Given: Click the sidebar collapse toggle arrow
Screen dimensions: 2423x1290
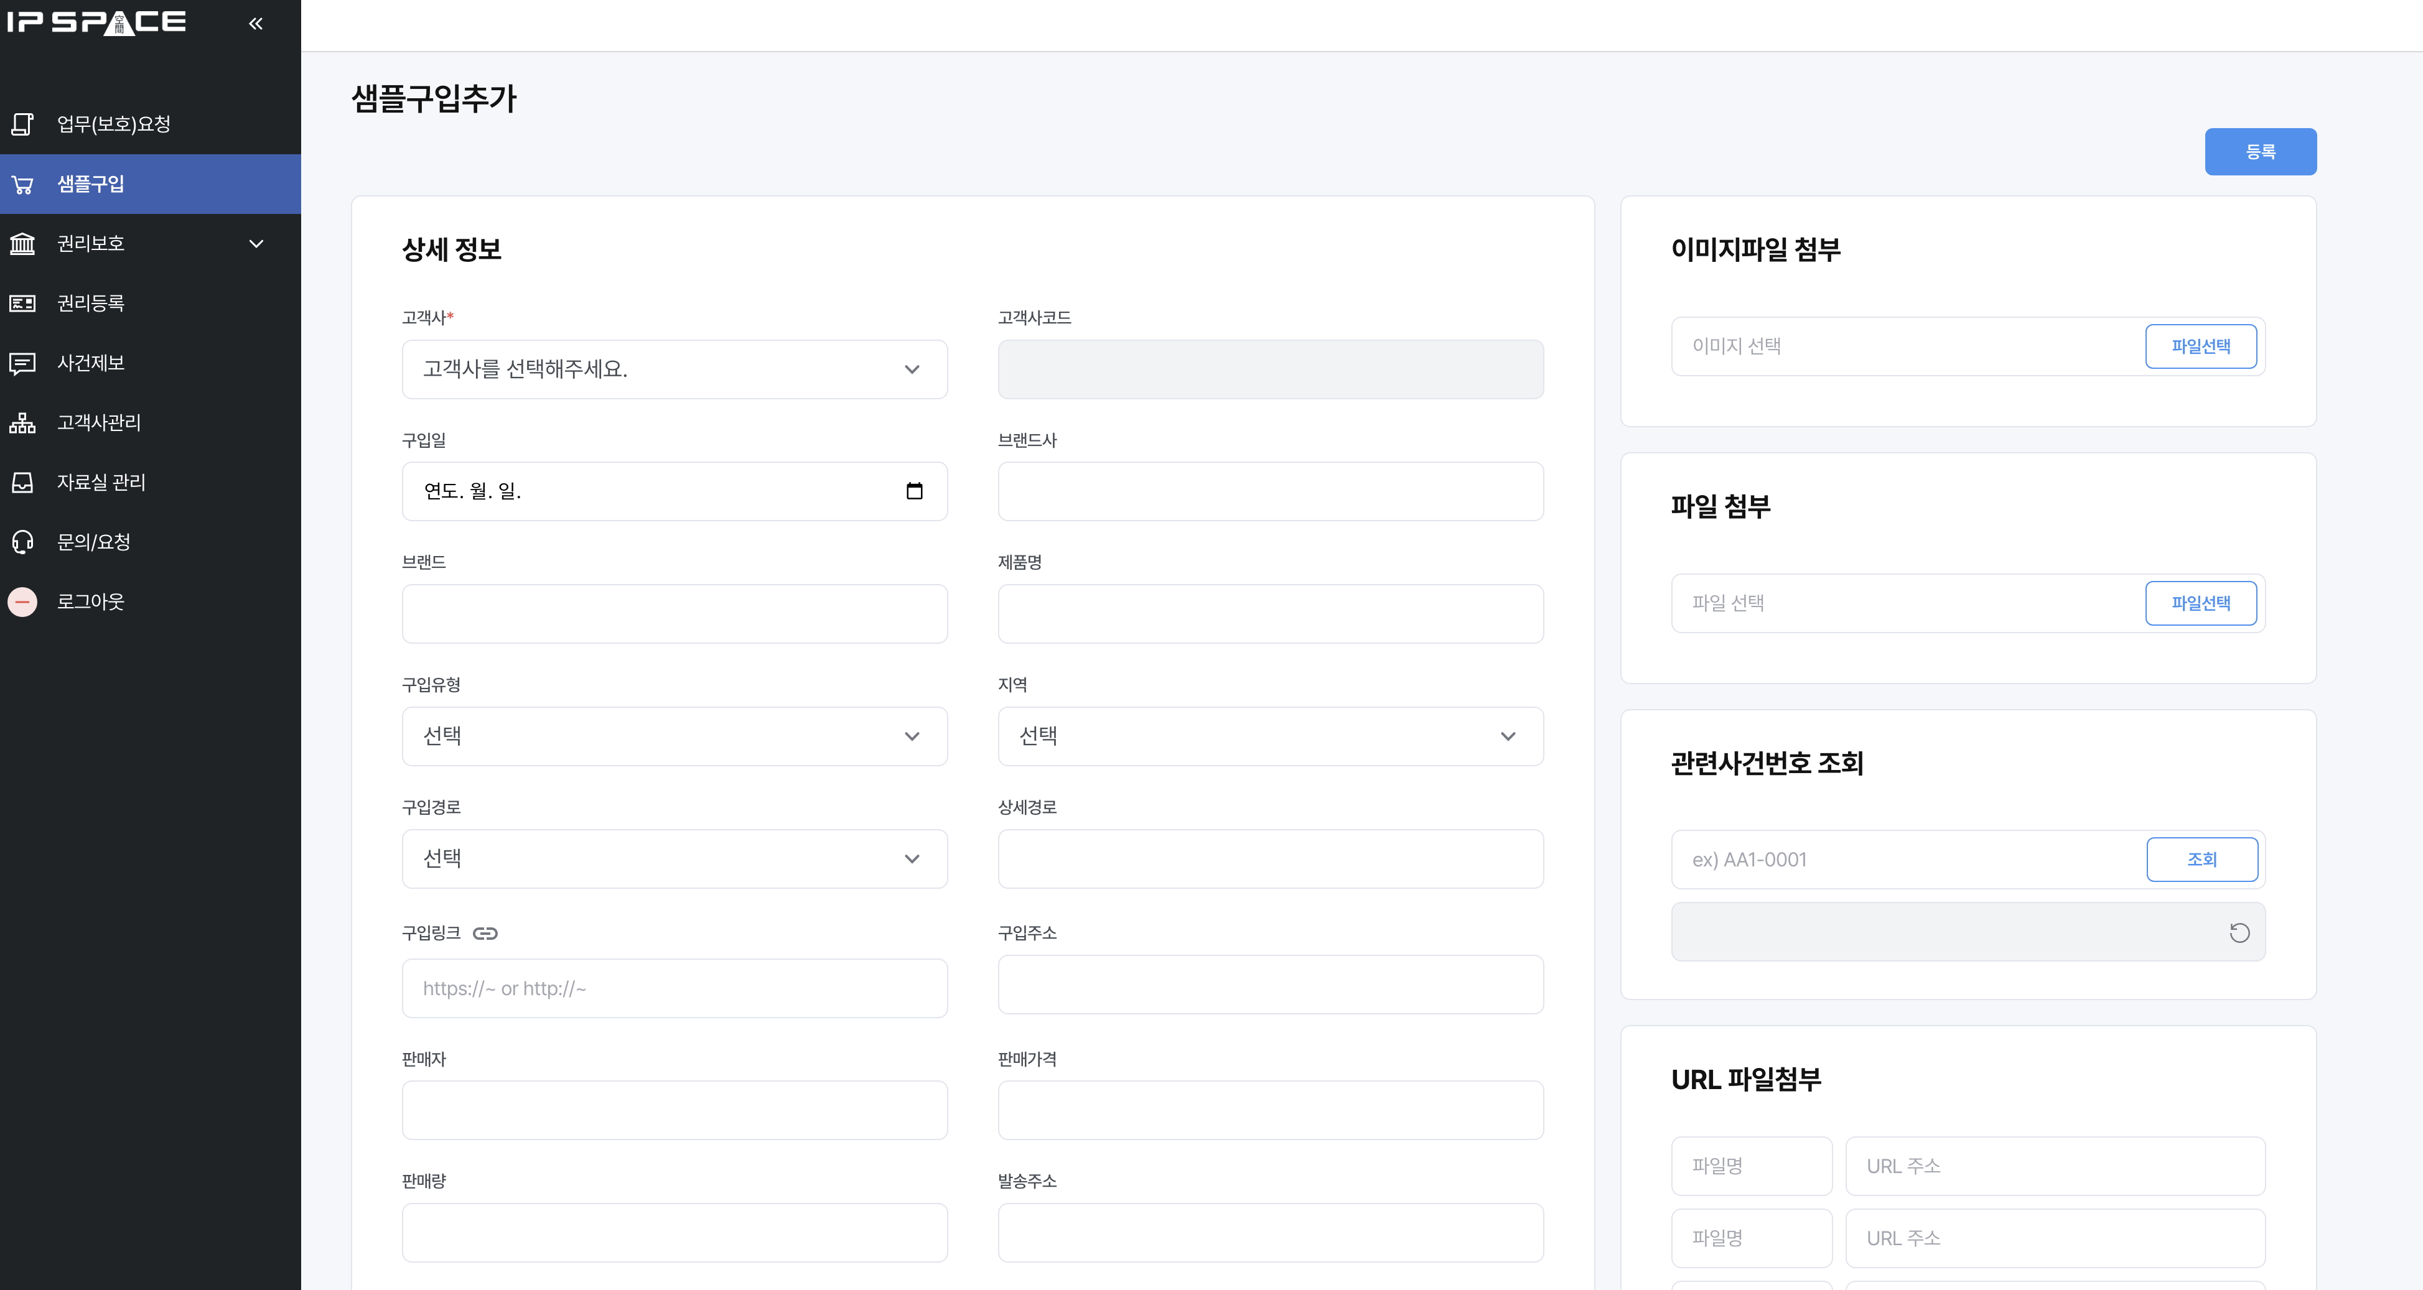Looking at the screenshot, I should (254, 22).
